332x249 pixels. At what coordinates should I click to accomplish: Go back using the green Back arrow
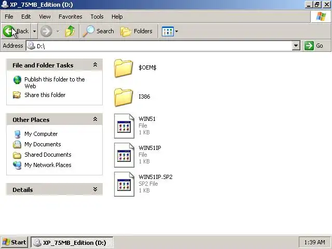(16, 31)
